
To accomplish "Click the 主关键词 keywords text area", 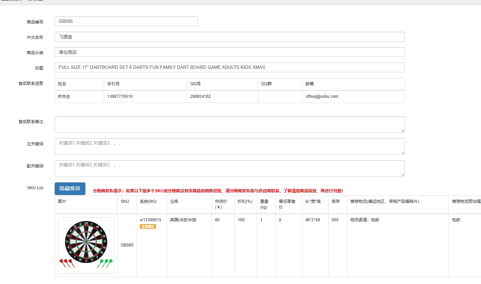I will click(229, 146).
